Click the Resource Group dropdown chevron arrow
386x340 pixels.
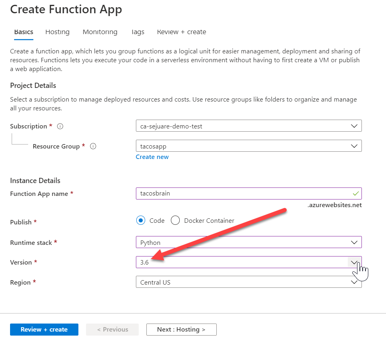pos(354,146)
